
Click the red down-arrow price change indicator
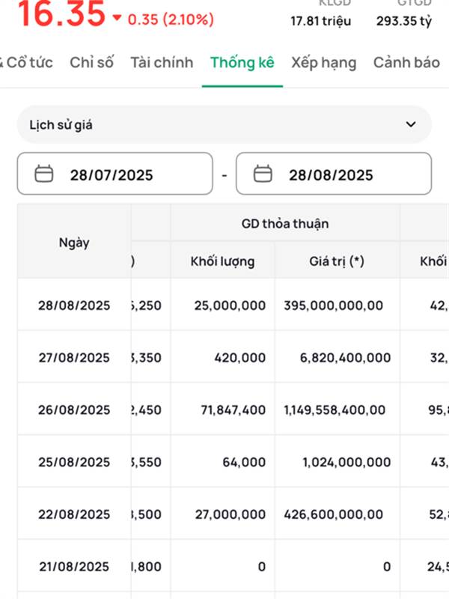(116, 18)
